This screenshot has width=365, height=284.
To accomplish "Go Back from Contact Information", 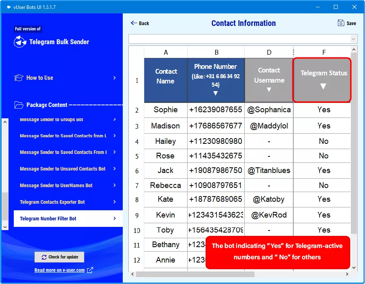I will pos(140,23).
